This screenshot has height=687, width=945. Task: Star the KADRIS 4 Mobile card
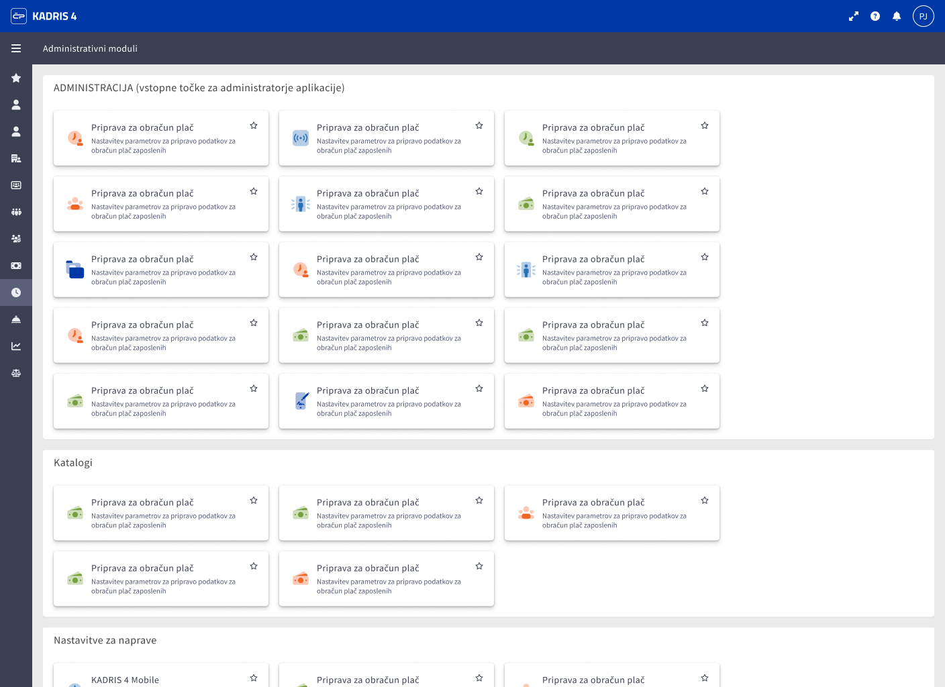click(x=254, y=678)
